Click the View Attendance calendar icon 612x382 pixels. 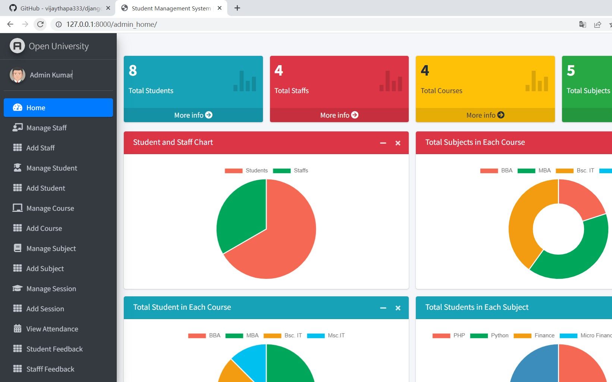click(x=18, y=329)
